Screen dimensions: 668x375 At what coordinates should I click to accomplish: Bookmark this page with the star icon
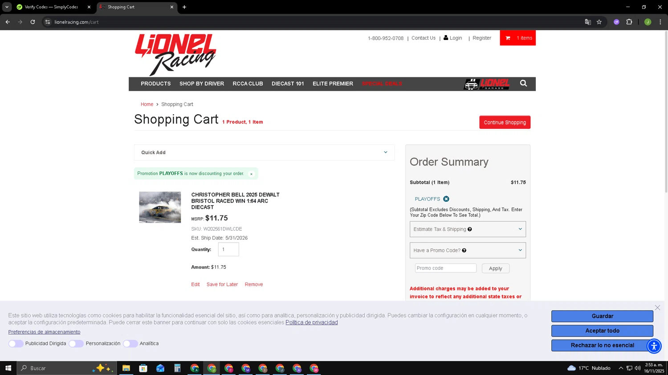coord(599,22)
